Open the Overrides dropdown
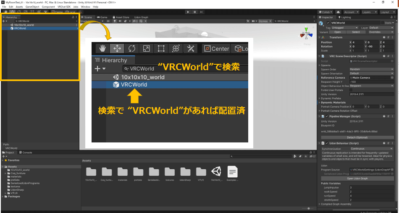 [381, 32]
